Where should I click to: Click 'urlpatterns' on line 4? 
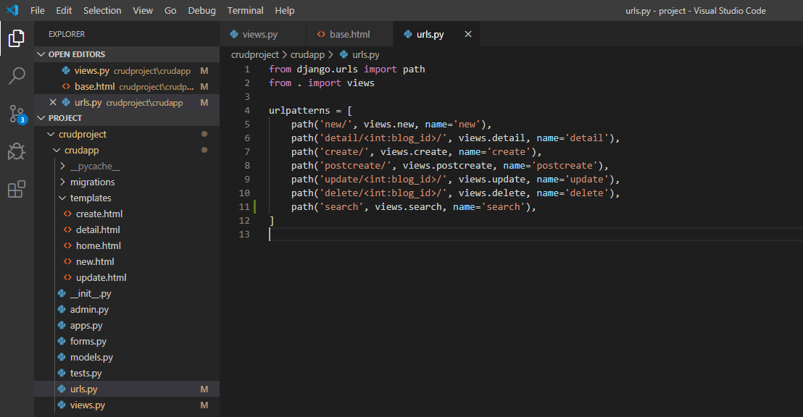tap(299, 111)
